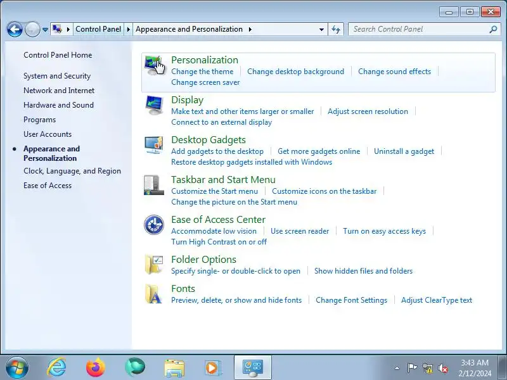Click the muted volume tray icon
The image size is (507, 380).
coord(442,368)
